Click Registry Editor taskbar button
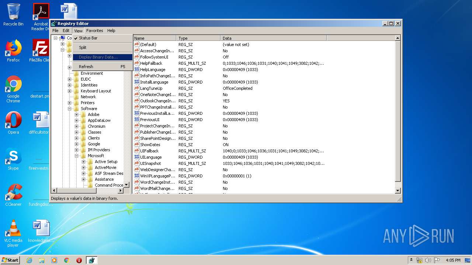The image size is (472, 265). (x=91, y=260)
